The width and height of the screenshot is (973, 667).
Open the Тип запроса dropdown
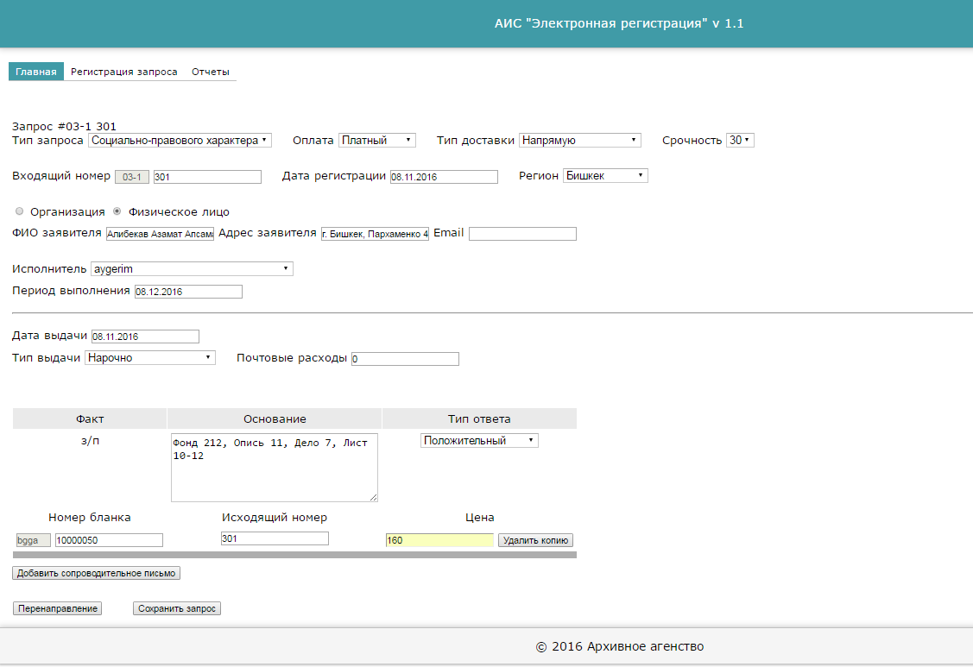[x=180, y=141]
